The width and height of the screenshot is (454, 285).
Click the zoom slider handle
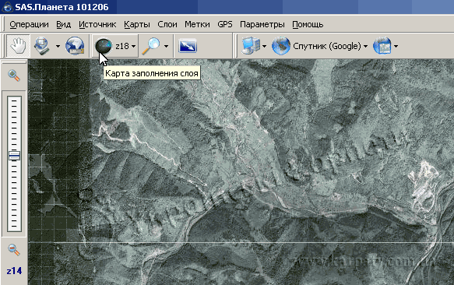14,156
